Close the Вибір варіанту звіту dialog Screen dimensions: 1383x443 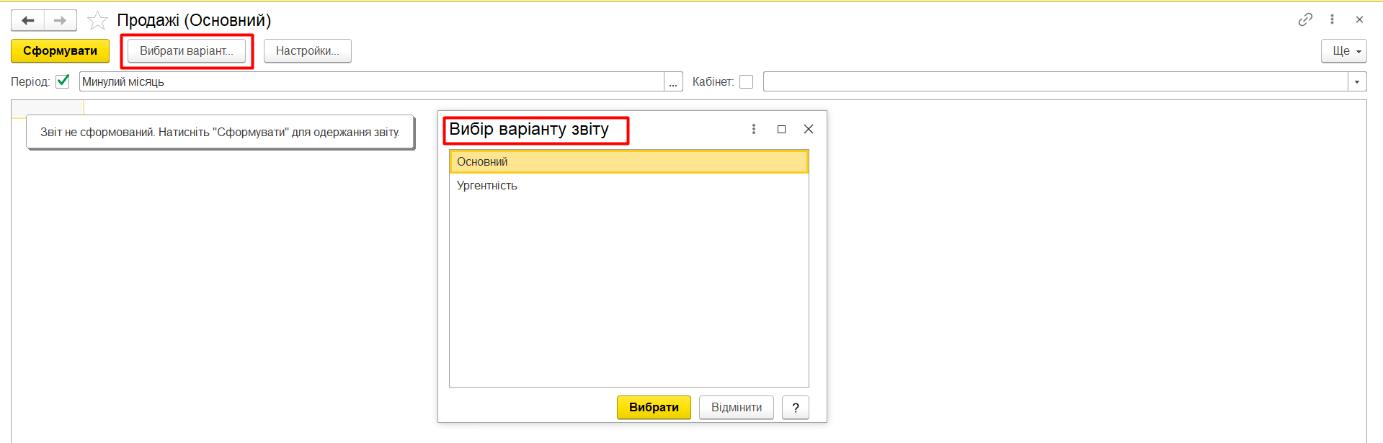(x=809, y=129)
